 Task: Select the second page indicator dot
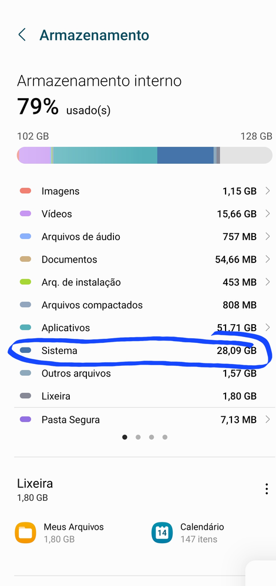pos(138,437)
